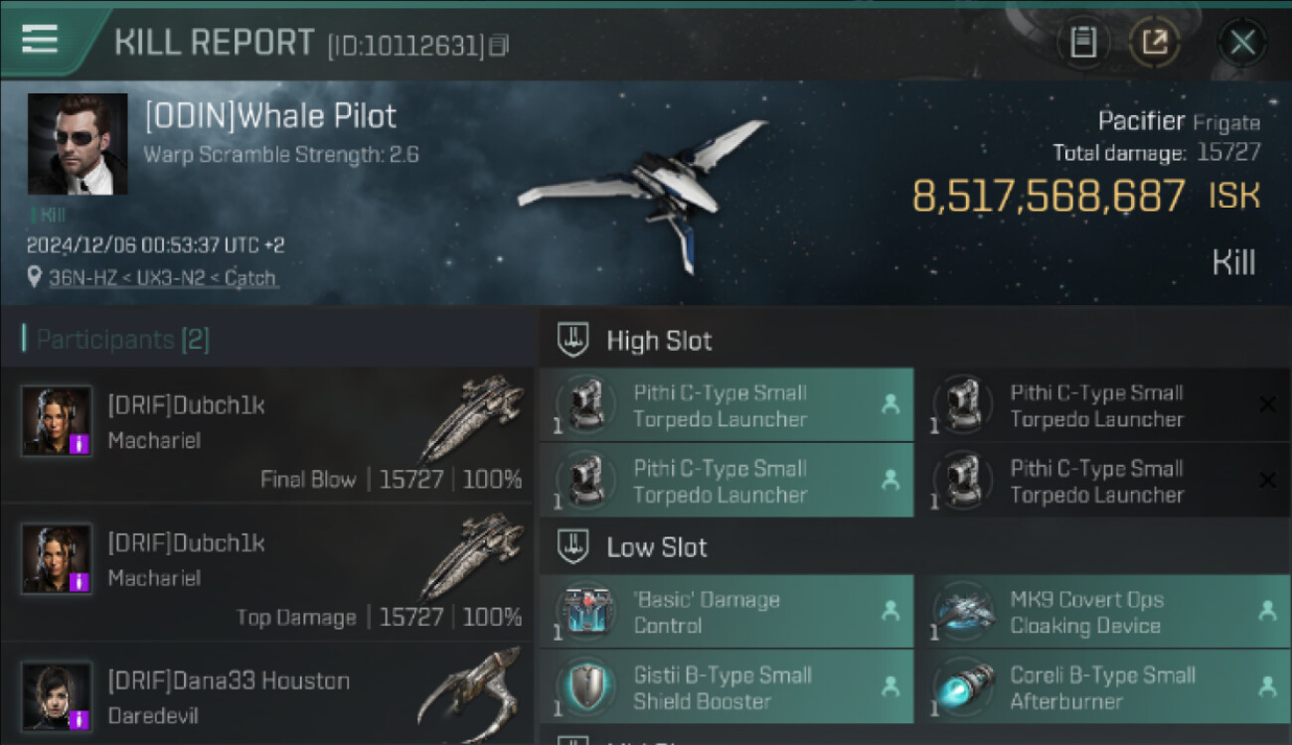Open the clipboard notes icon
This screenshot has width=1292, height=745.
point(1083,42)
